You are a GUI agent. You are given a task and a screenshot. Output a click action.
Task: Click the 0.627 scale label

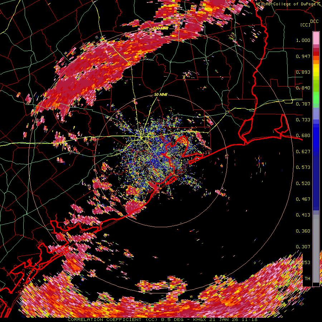tap(303, 152)
